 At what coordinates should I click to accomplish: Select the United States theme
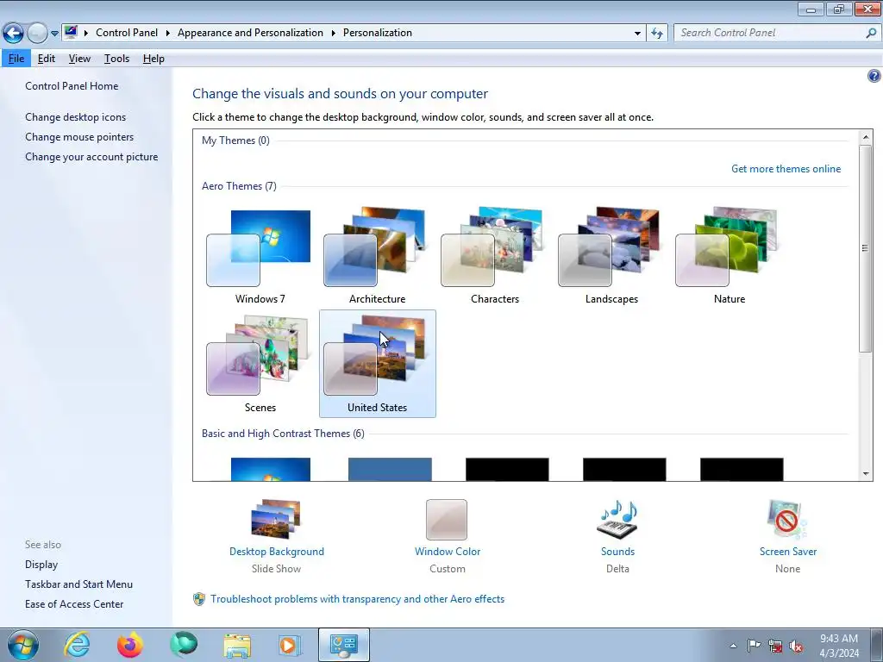pos(378,364)
